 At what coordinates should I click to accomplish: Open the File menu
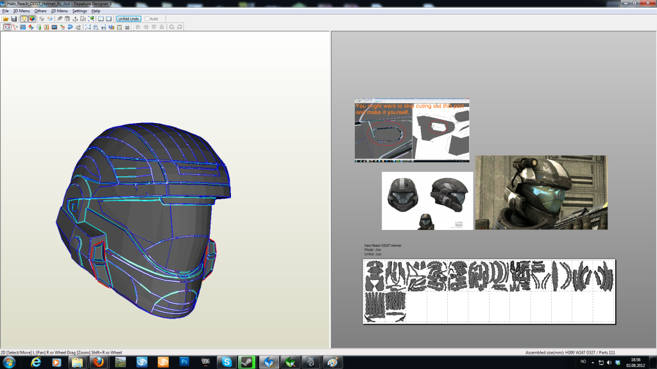(x=5, y=11)
